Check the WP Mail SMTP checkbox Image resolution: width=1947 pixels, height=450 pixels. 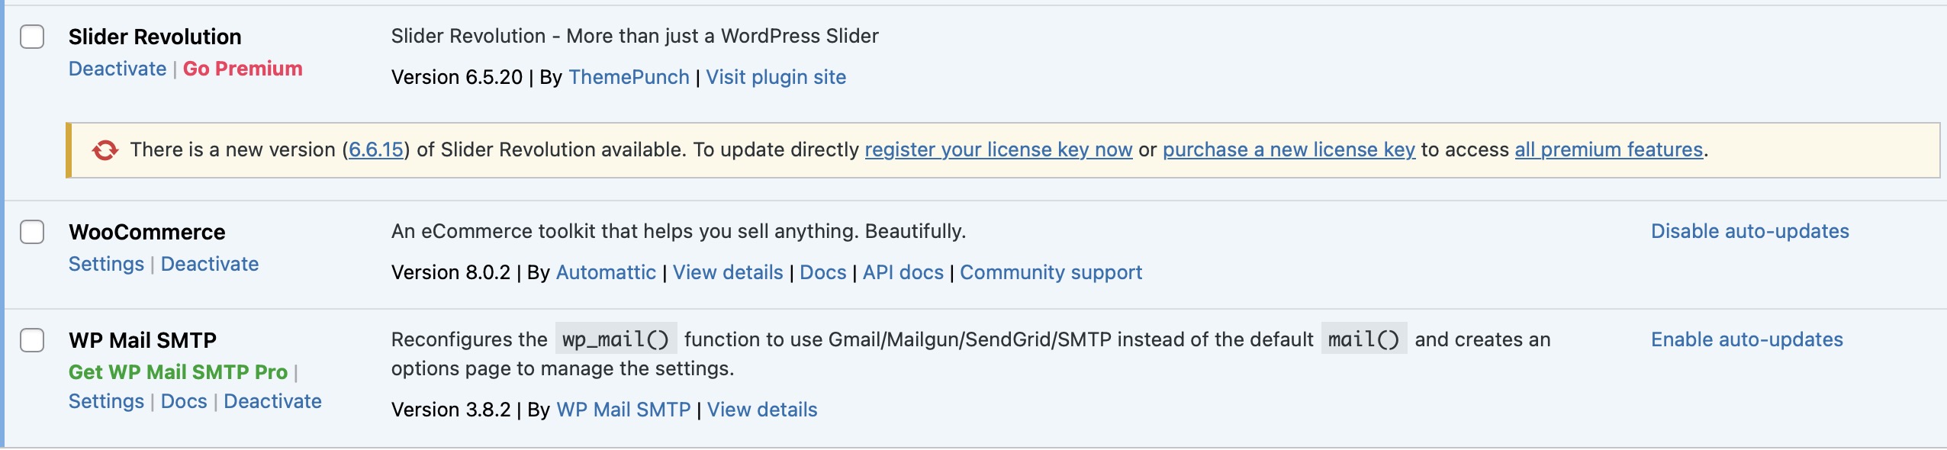(32, 340)
